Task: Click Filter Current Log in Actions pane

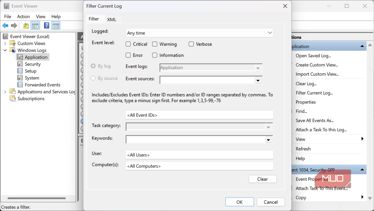Action: (x=314, y=93)
